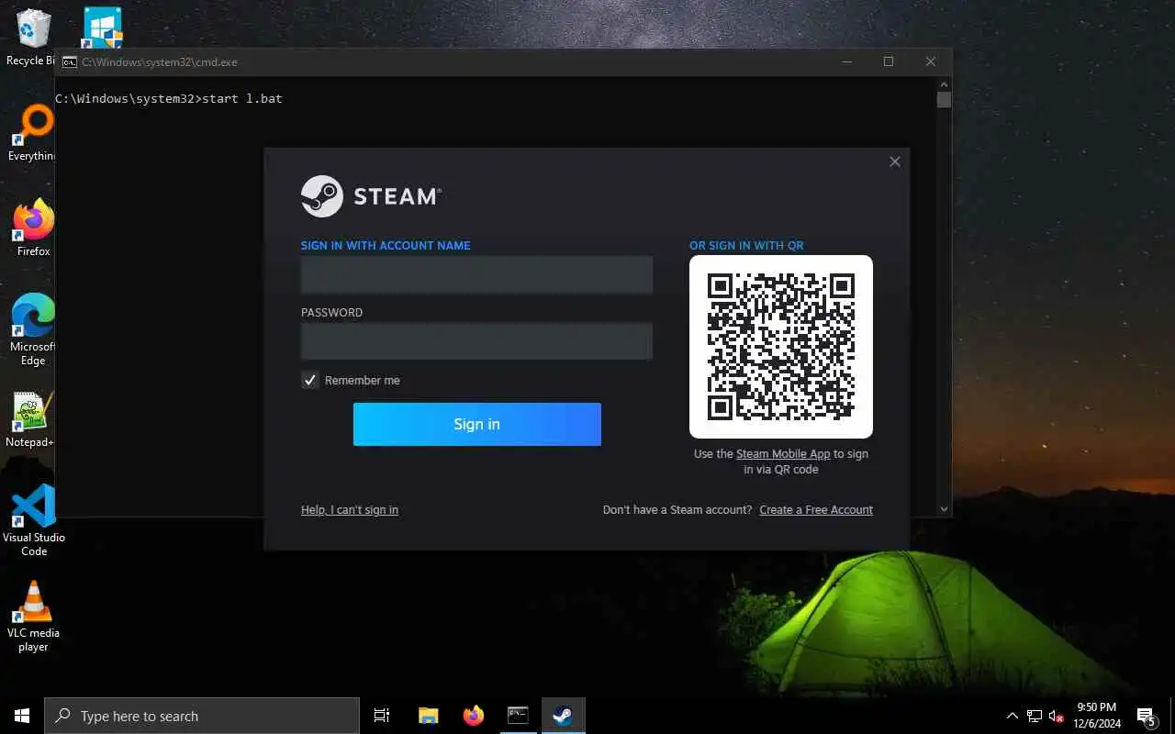
Task: Click the "start l.bat" command line text
Action: [x=241, y=98]
